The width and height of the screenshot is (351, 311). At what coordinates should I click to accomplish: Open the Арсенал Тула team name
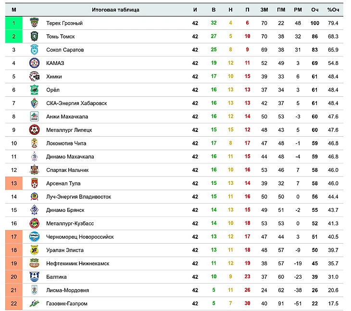point(63,183)
